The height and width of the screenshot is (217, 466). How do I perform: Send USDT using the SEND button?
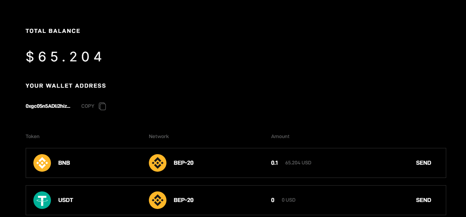pos(423,200)
